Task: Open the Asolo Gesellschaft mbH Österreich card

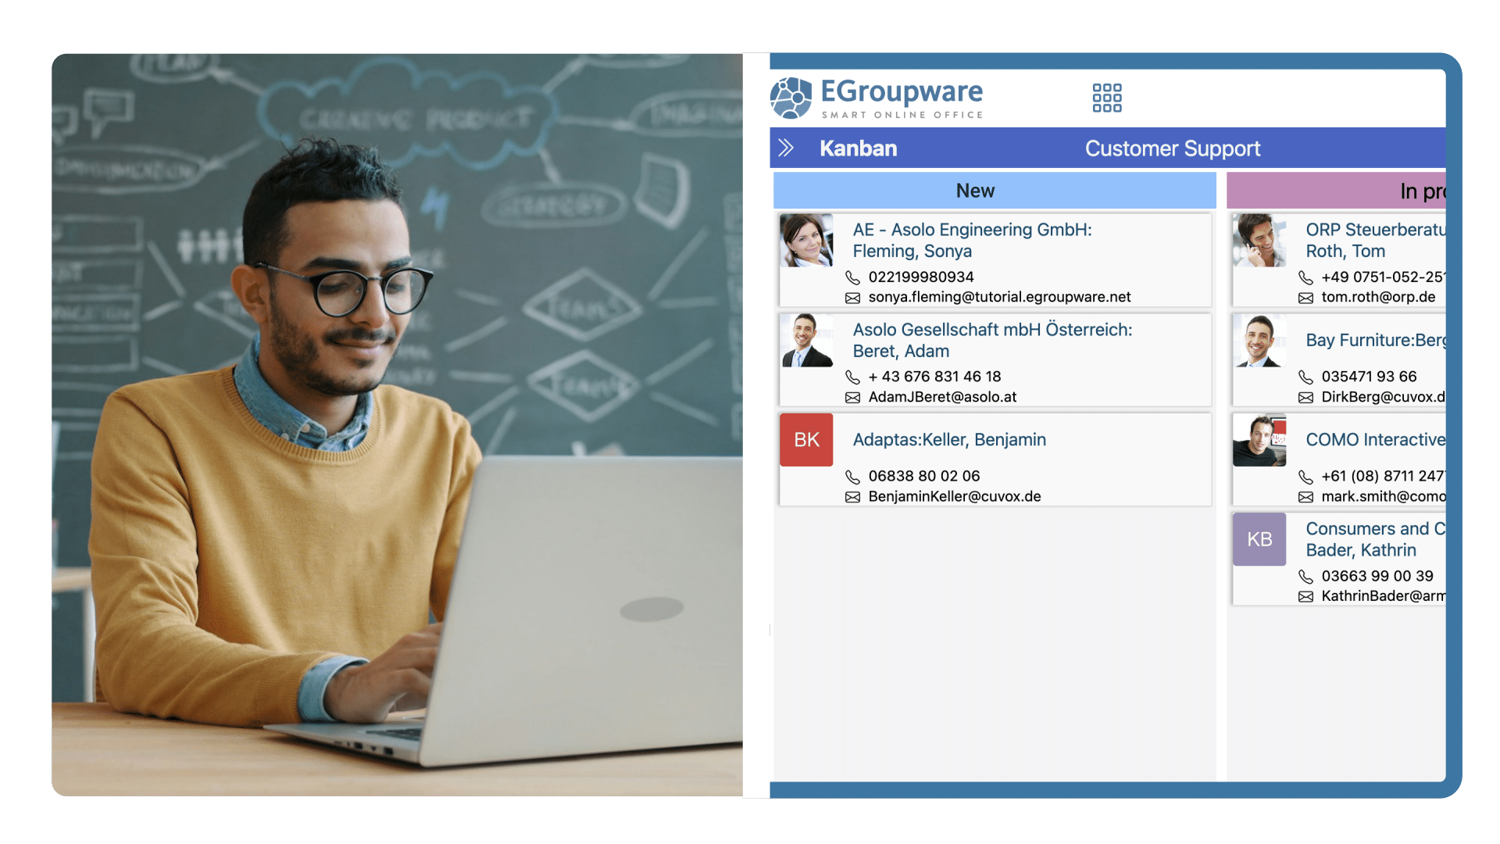Action: (992, 330)
